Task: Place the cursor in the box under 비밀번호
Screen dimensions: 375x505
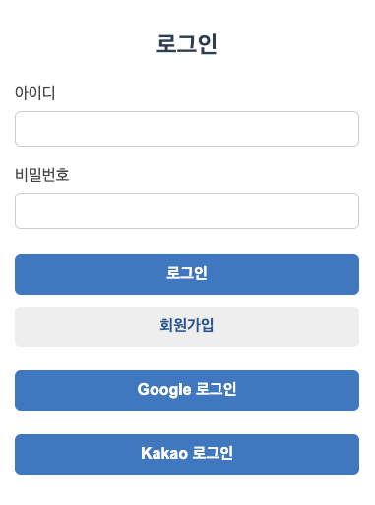Action: tap(187, 210)
